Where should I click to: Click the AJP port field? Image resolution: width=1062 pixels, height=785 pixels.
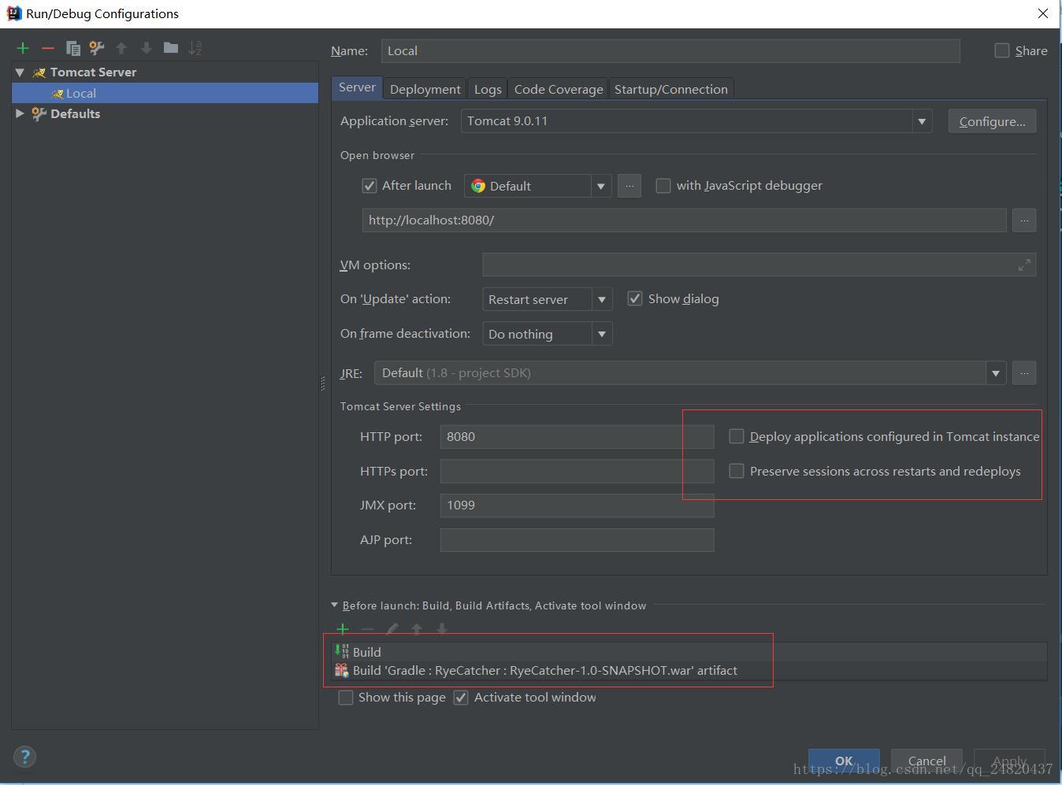click(x=577, y=540)
